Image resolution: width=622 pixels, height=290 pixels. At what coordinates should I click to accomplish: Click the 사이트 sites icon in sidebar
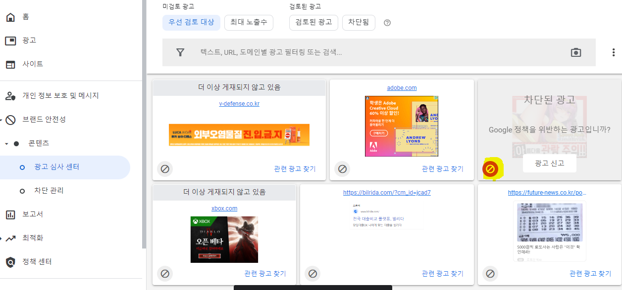coord(10,64)
